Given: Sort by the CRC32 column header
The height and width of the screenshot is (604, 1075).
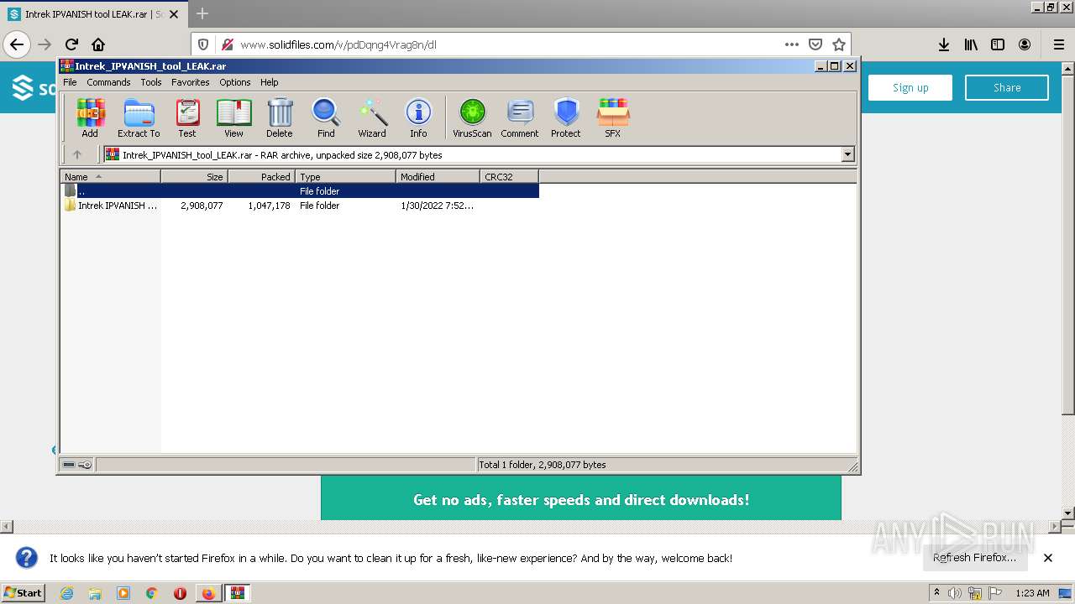Looking at the screenshot, I should click(509, 176).
